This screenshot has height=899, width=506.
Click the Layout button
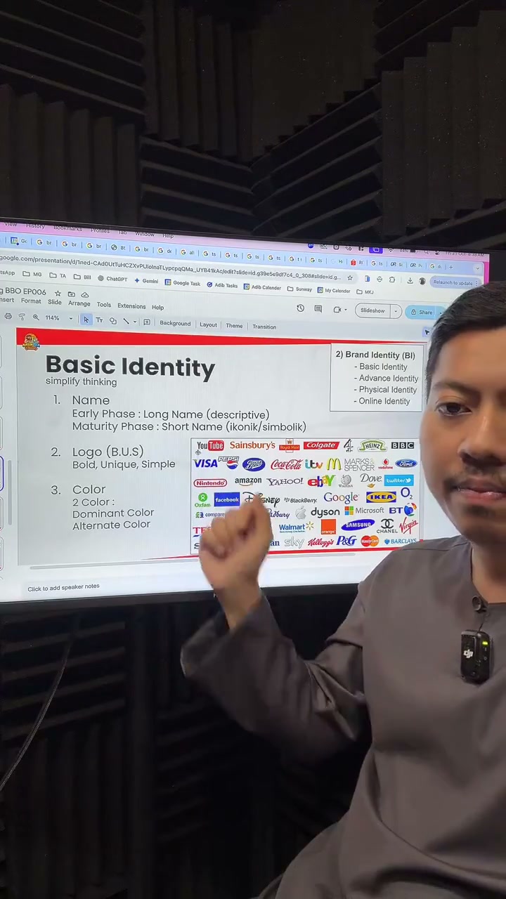point(208,324)
